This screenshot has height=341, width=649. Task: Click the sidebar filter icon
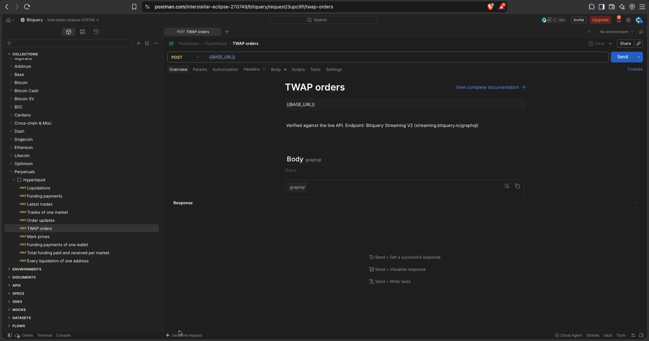[x=9, y=43]
